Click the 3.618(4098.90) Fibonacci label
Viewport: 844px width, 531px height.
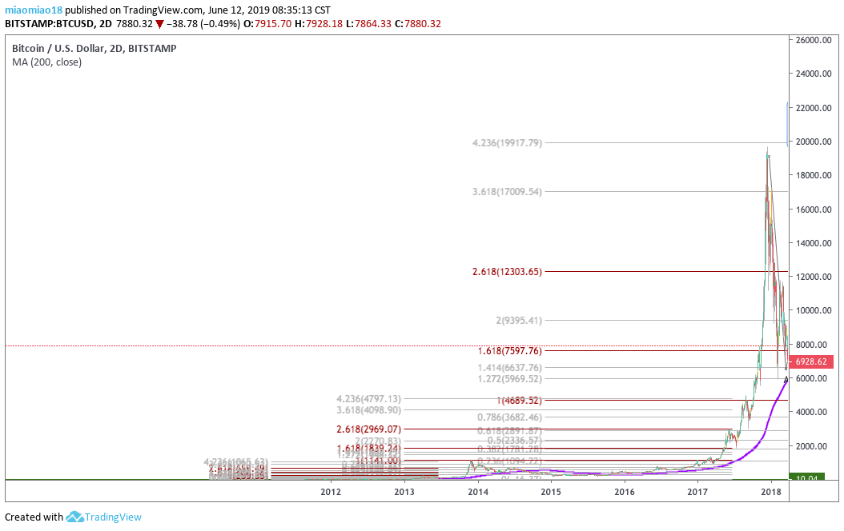click(x=368, y=410)
